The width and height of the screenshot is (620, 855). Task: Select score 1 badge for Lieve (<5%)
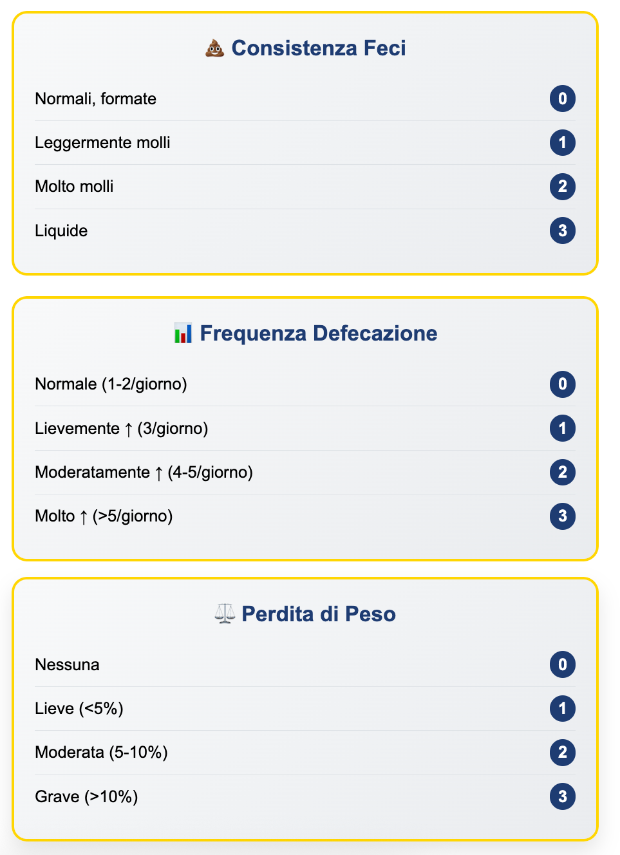point(562,709)
